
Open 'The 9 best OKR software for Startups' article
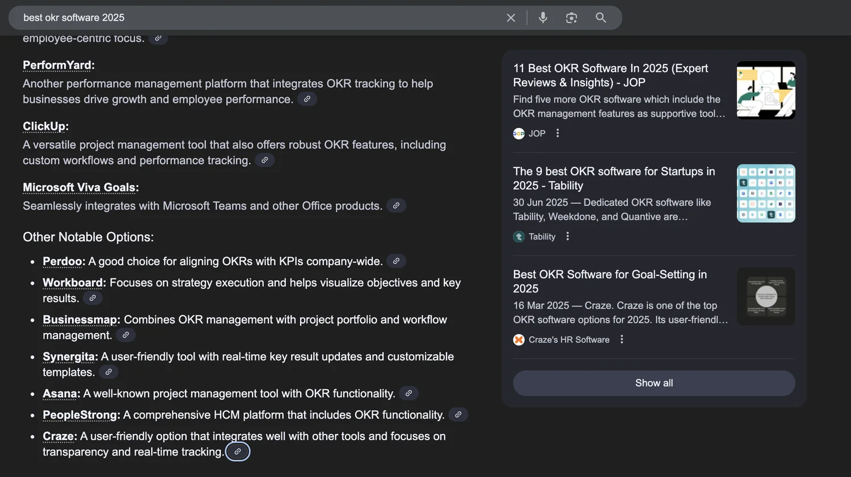point(614,178)
